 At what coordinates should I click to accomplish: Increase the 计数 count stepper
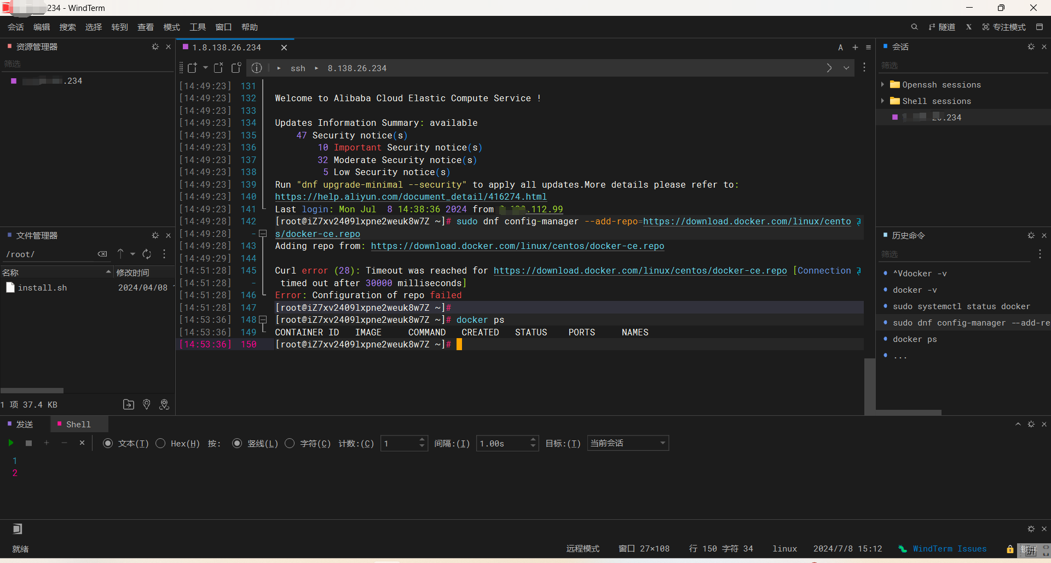[422, 439]
